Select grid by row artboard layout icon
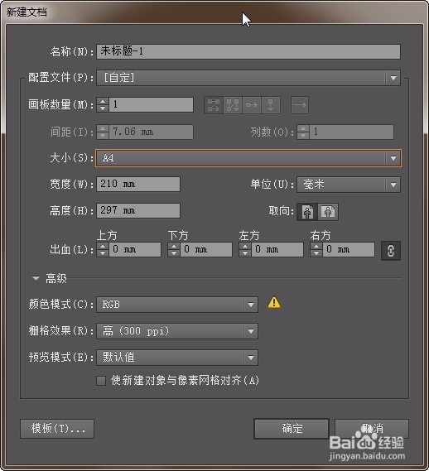The height and width of the screenshot is (471, 429). point(214,105)
